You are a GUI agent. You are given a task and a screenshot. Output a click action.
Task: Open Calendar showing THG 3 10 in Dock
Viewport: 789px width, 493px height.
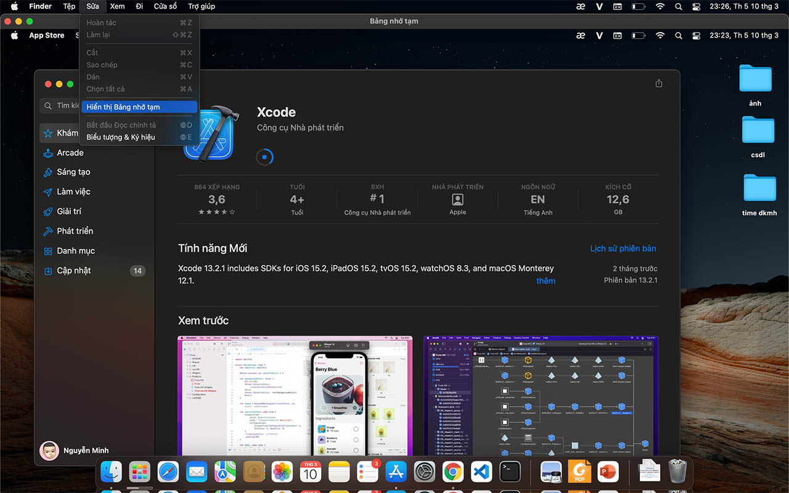pyautogui.click(x=311, y=472)
